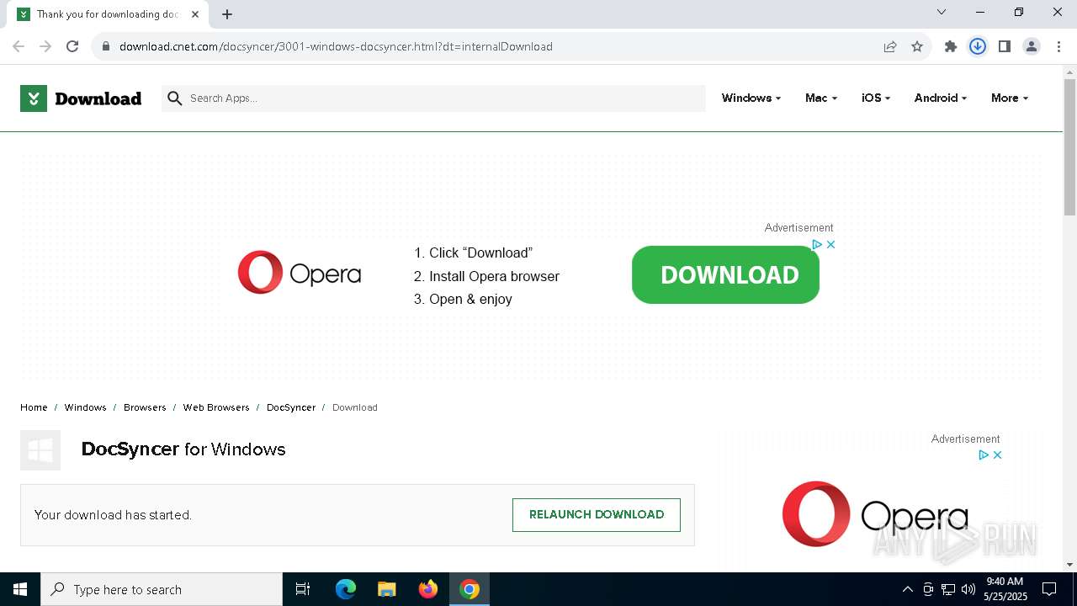1077x606 pixels.
Task: Click the volume speaker tray icon
Action: [x=968, y=589]
